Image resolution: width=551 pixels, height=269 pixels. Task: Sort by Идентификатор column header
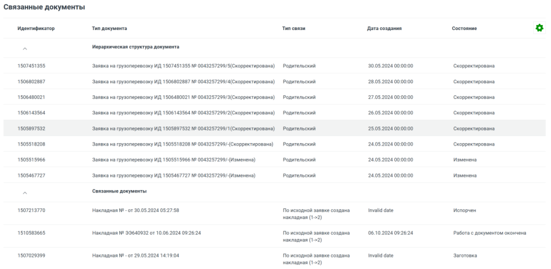[x=36, y=29]
